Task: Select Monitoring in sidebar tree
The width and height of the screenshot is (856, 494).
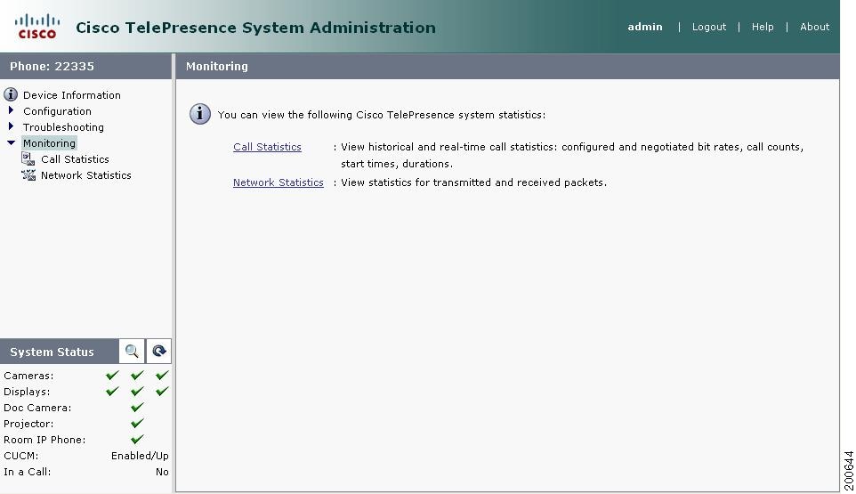Action: 49,143
